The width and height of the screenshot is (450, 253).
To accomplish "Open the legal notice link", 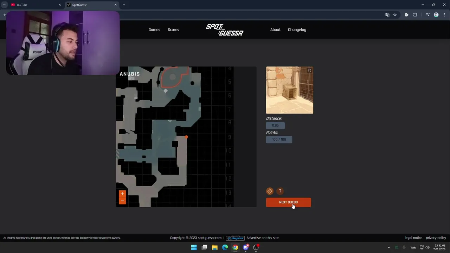I will pos(413,238).
